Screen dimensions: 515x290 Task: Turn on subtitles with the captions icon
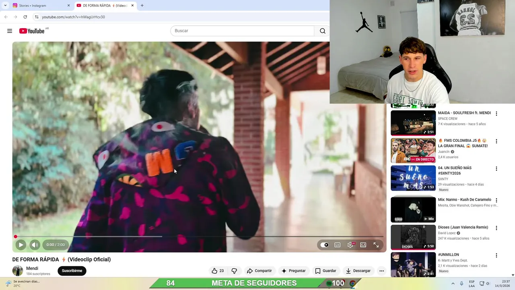(x=338, y=245)
